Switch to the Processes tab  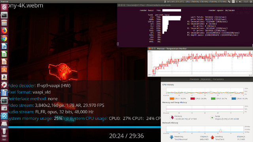pyautogui.click(x=194, y=79)
